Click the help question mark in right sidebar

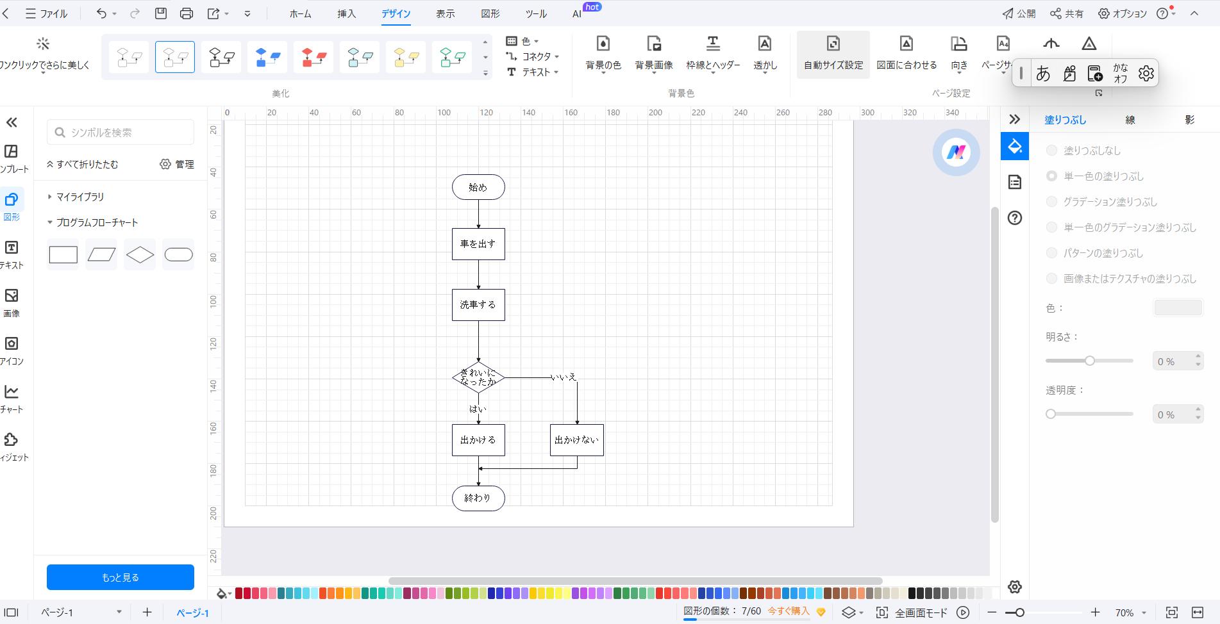pos(1015,218)
